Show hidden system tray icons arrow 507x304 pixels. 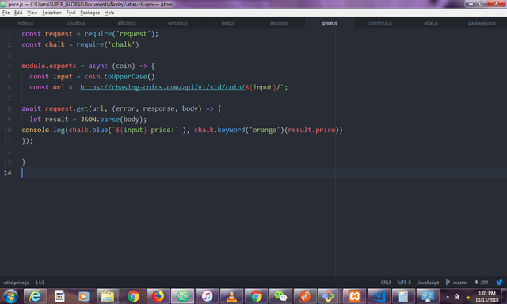[448, 297]
